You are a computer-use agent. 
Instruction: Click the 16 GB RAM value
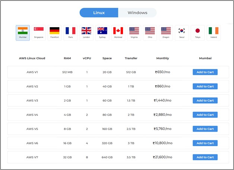coord(67,143)
